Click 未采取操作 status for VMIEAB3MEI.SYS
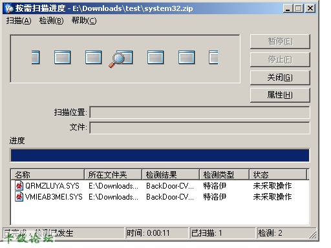The height and width of the screenshot is (248, 331). pyautogui.click(x=272, y=197)
